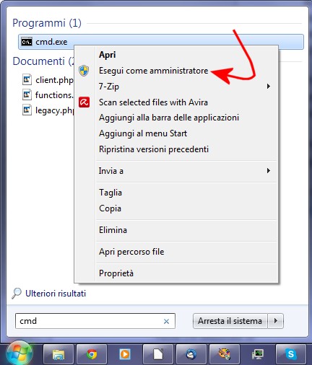Open the Windows Start orb
This screenshot has height=365, width=312.
click(19, 353)
